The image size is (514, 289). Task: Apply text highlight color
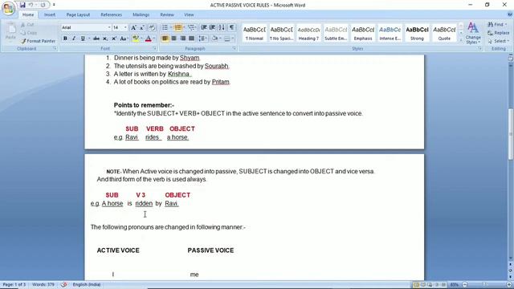136,39
